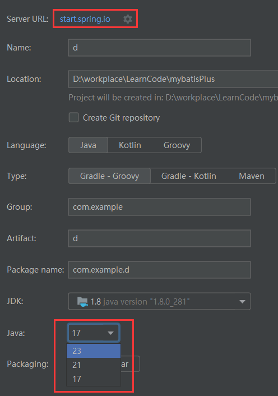
Task: Collapse the Java version combo box
Action: (94, 333)
